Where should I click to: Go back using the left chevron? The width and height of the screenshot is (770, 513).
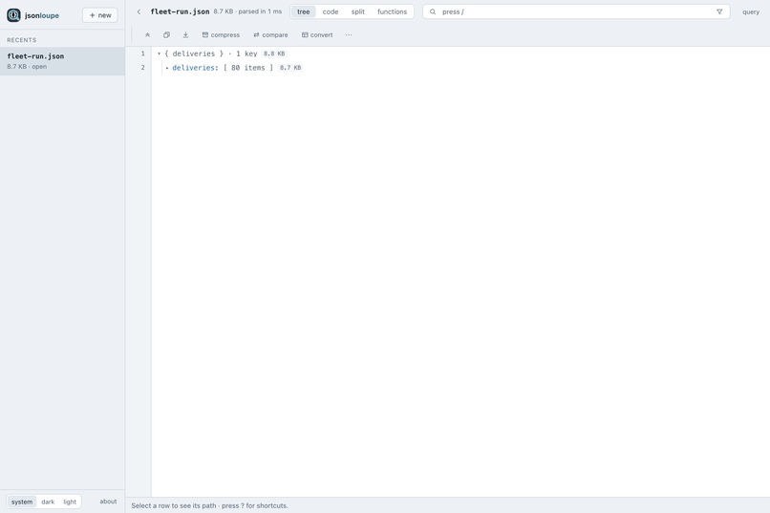tap(139, 11)
